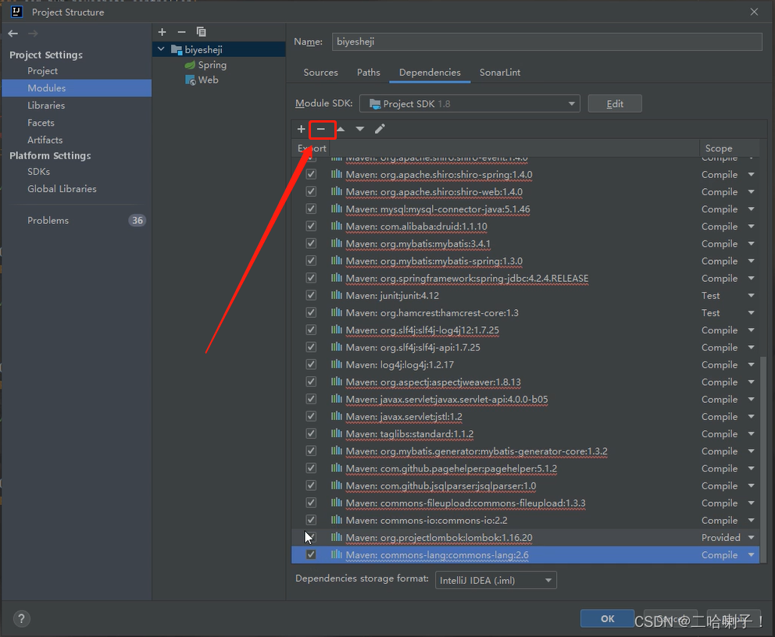
Task: Click the Spring facet leaf icon
Action: click(190, 65)
